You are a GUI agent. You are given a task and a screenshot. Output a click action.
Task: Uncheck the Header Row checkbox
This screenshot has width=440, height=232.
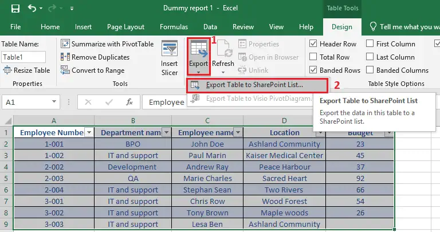313,44
